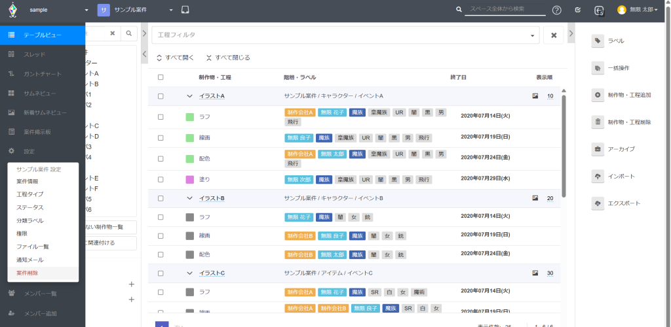Check the 2020年07月24日 配色 checkbox under イラストB
Screen dimensions: 671x327
[161, 254]
